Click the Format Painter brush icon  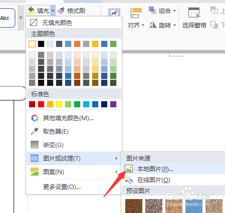click(61, 11)
